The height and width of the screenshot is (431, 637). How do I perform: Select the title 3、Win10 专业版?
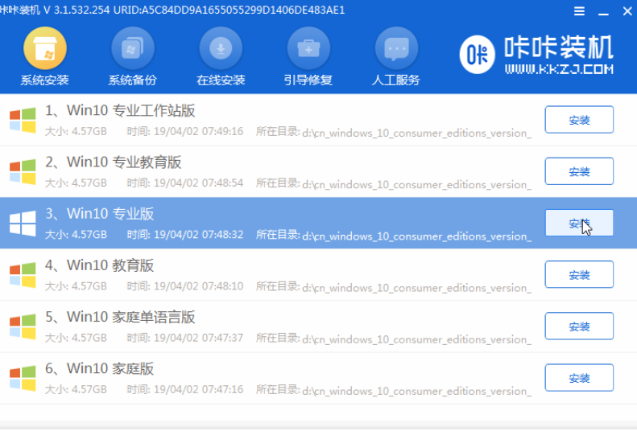coord(100,213)
